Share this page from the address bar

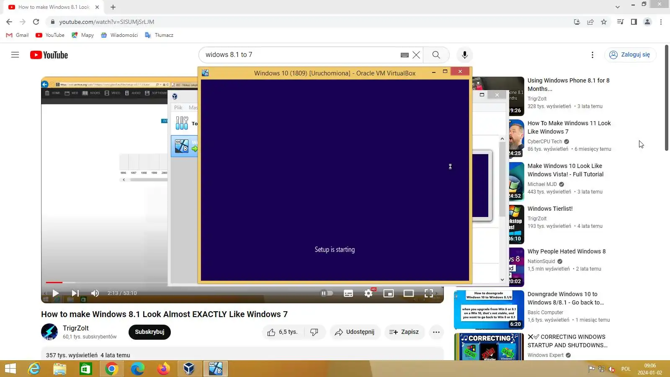[590, 22]
